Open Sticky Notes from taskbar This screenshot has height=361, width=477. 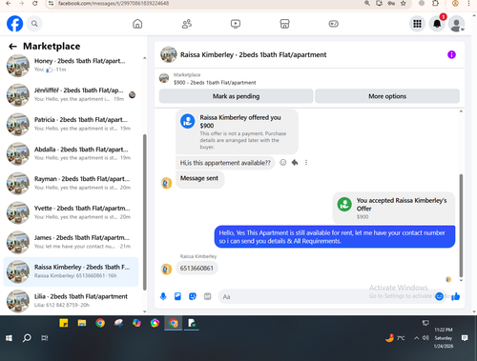pos(64,323)
